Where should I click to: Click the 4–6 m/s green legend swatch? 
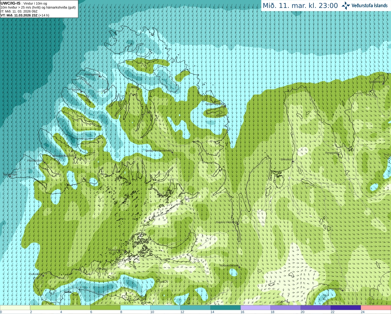click(x=75, y=308)
